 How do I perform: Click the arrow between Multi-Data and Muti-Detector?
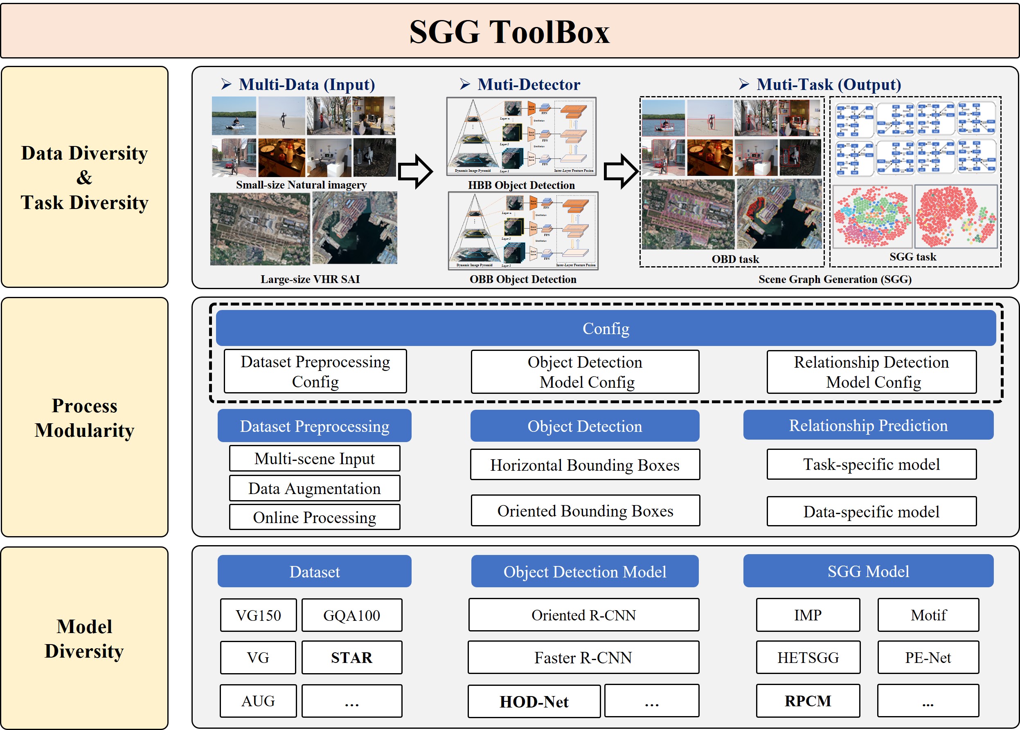click(x=415, y=171)
